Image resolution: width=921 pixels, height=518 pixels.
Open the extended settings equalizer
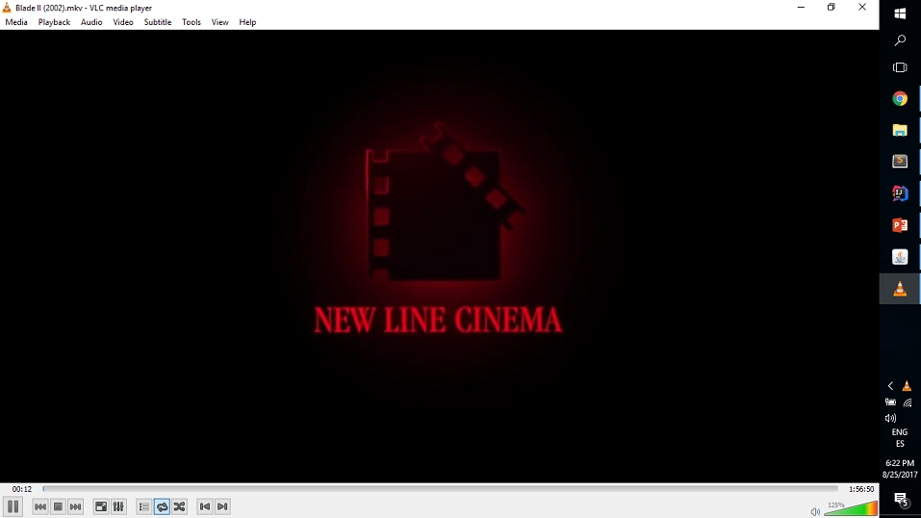point(118,506)
